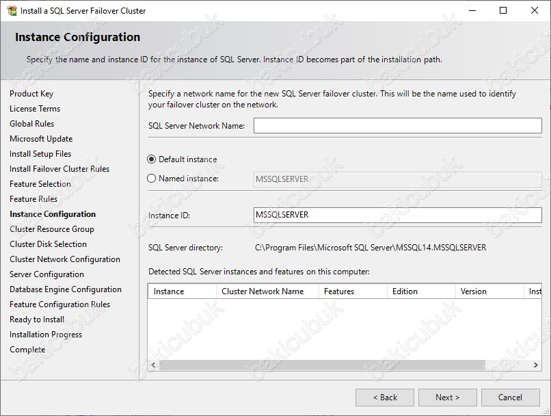Click the 'SQL Server Network Name:' label
The image size is (551, 416).
click(196, 126)
